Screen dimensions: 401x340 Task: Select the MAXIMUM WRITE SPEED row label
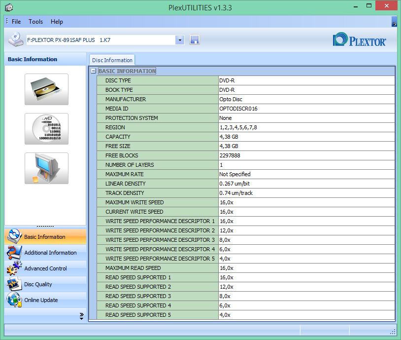pyautogui.click(x=134, y=202)
